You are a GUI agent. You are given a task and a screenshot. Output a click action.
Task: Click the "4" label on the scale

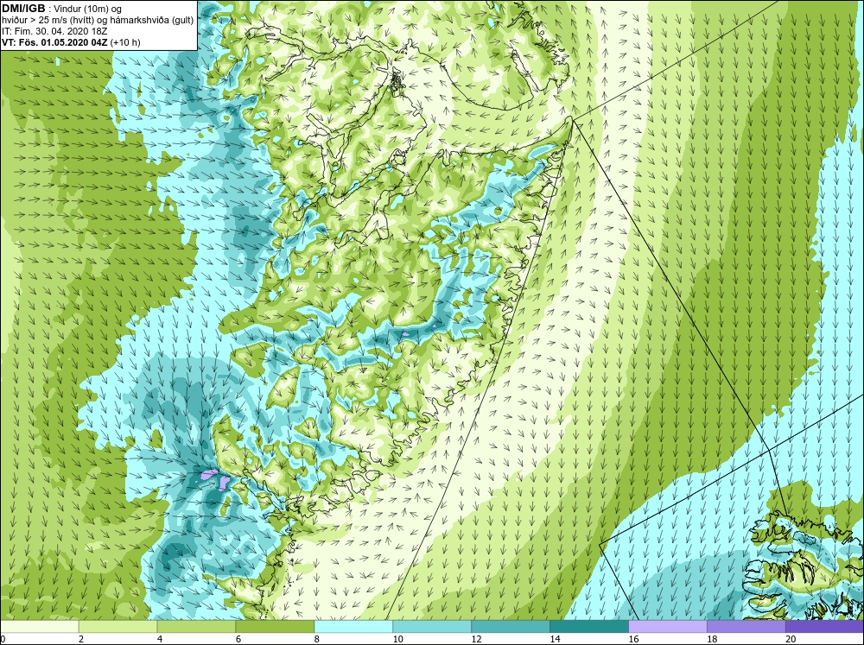pos(160,639)
